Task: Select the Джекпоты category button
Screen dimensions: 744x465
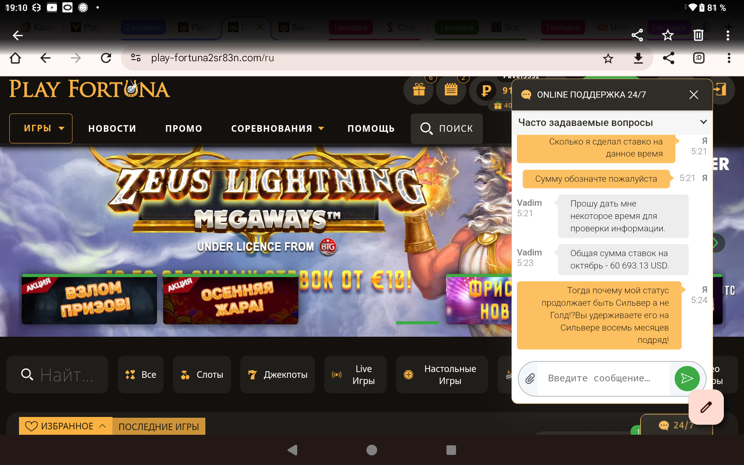Action: [x=277, y=375]
